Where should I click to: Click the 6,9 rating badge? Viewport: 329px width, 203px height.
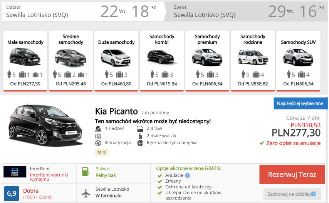tap(12, 193)
